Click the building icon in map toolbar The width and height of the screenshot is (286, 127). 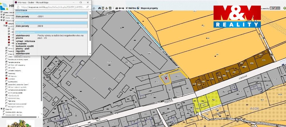106,8
